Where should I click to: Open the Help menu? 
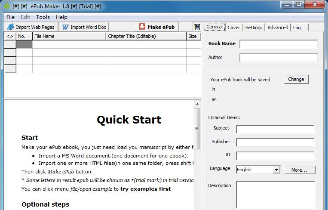(x=61, y=17)
